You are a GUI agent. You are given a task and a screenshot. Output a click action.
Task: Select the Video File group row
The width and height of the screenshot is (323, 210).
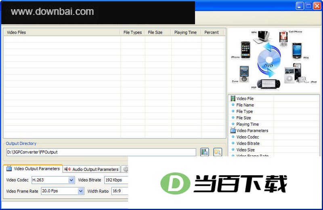point(274,99)
